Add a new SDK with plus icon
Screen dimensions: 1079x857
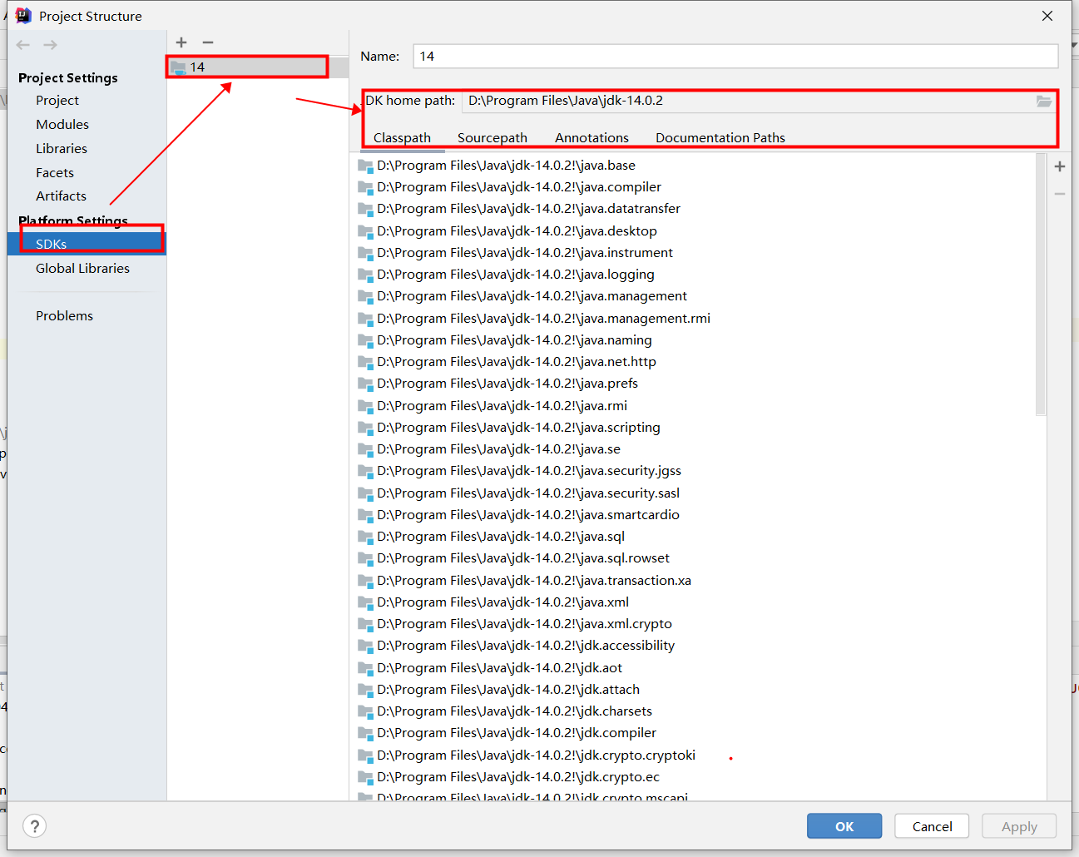coord(181,42)
